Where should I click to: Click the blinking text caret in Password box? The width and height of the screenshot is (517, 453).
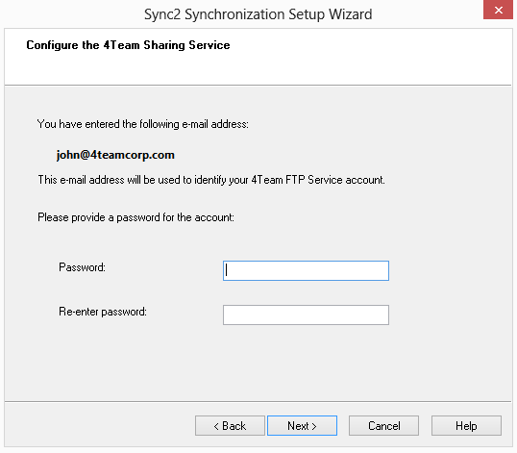coord(227,270)
